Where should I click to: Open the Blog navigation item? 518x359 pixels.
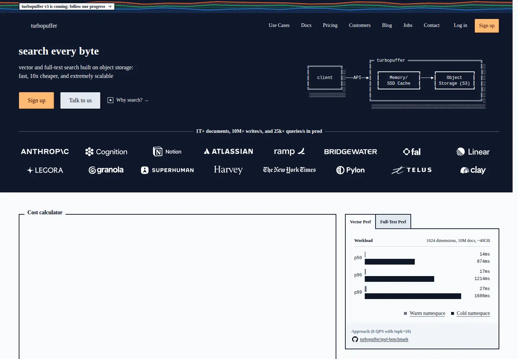387,25
